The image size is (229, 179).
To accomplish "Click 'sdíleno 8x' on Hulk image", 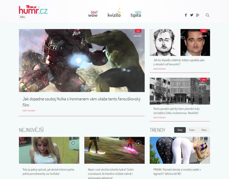I will click(x=138, y=36).
